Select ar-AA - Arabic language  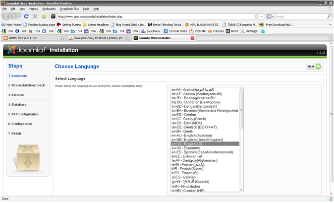point(205,89)
